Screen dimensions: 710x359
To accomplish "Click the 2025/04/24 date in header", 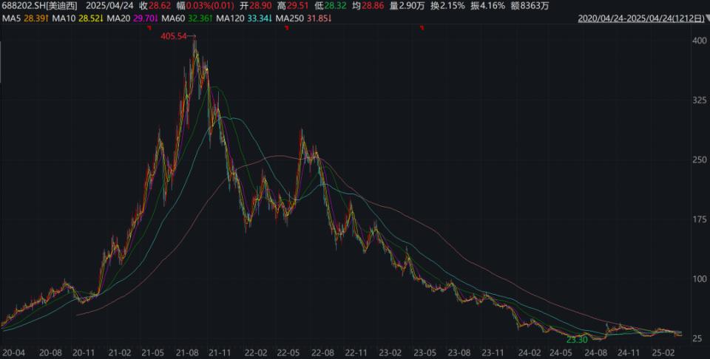I will click(109, 6).
